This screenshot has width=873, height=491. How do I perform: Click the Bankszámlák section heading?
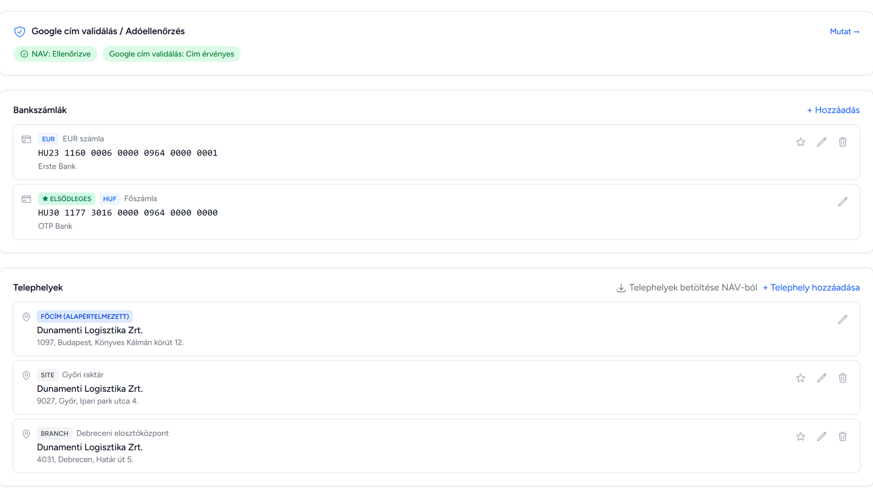point(40,110)
